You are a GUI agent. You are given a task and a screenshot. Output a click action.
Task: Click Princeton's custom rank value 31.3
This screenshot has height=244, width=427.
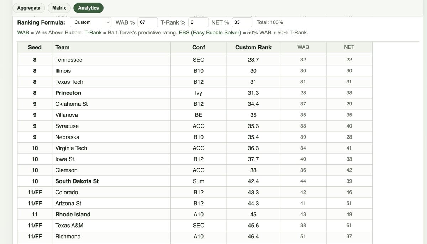(x=253, y=93)
